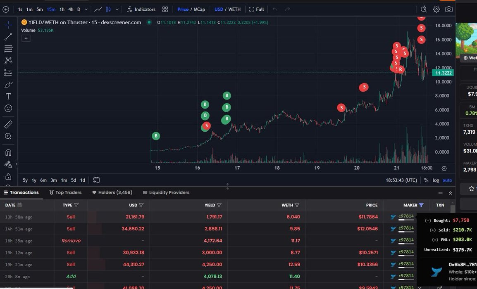The image size is (477, 289).
Task: Select the trend line drawing tool
Action: coord(8,37)
